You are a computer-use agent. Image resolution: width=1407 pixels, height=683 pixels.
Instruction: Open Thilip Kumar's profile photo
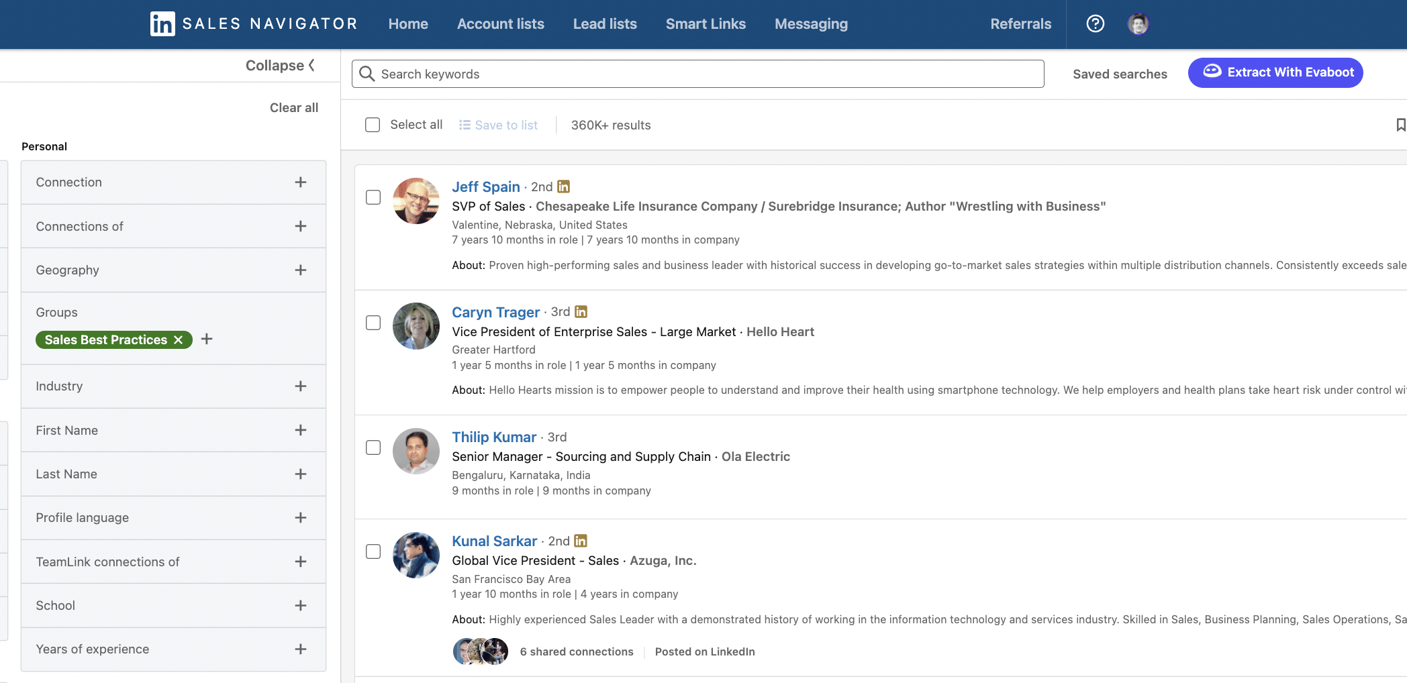tap(416, 451)
